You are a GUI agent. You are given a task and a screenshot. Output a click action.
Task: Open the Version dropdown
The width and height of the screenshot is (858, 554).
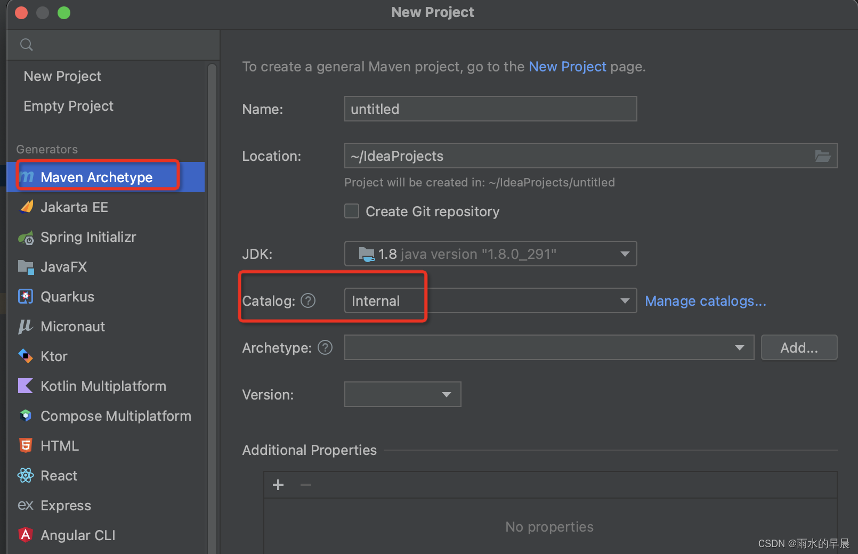coord(402,394)
